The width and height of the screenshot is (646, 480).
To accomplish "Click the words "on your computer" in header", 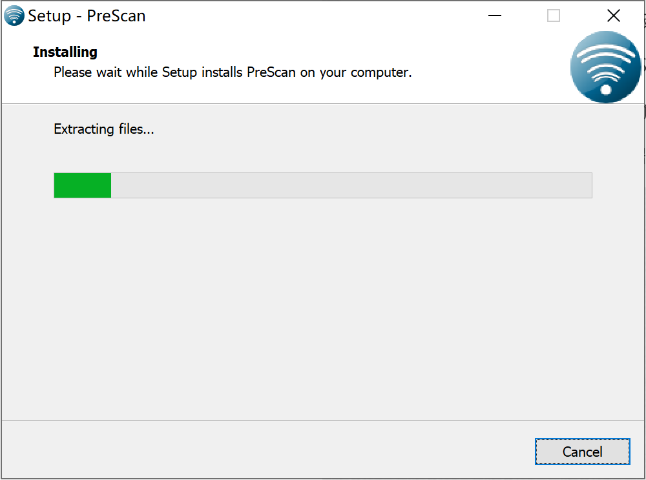I will [356, 72].
